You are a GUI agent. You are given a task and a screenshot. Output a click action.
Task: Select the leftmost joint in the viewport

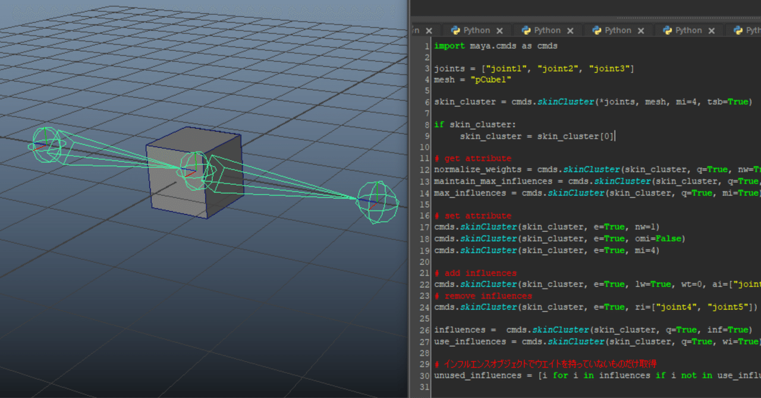point(48,144)
